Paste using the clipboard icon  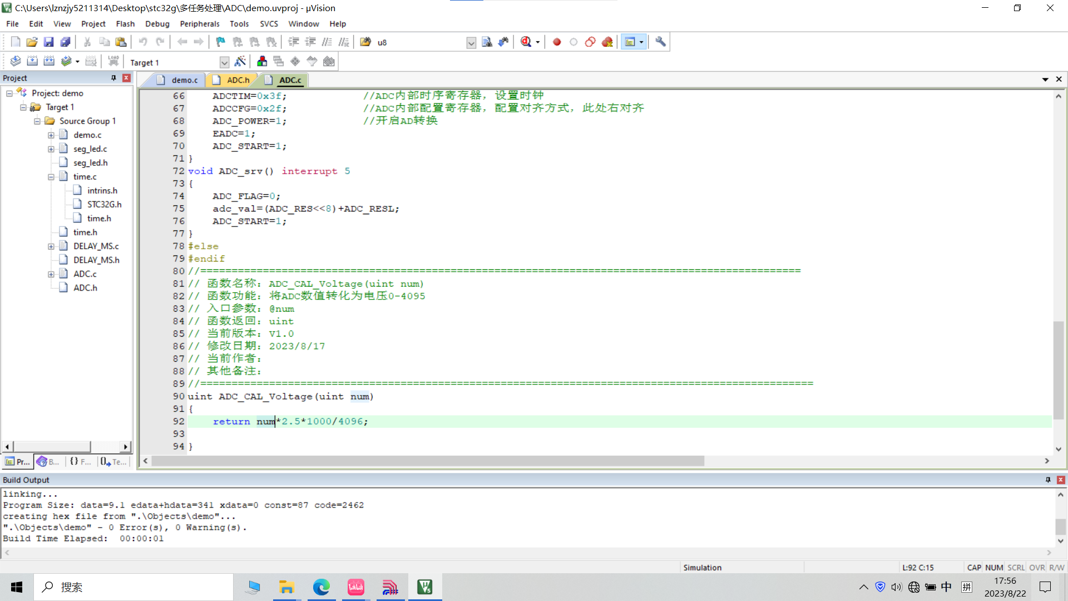(121, 42)
